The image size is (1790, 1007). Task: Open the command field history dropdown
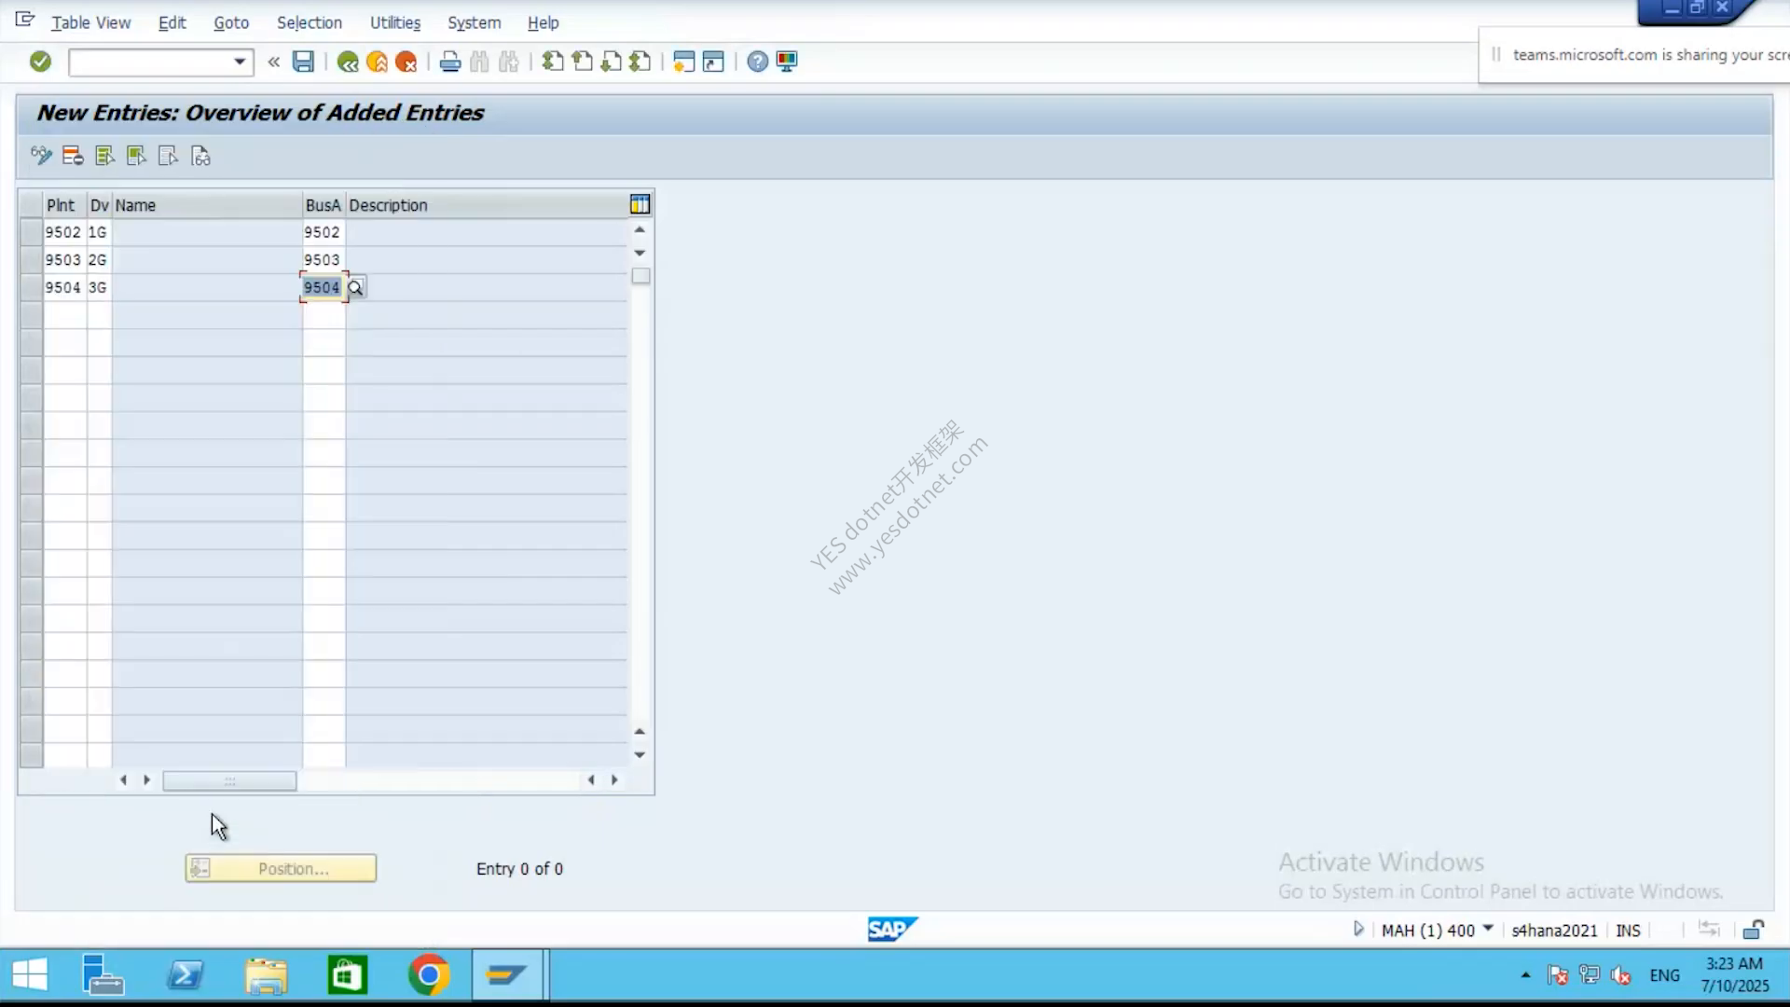coord(240,62)
